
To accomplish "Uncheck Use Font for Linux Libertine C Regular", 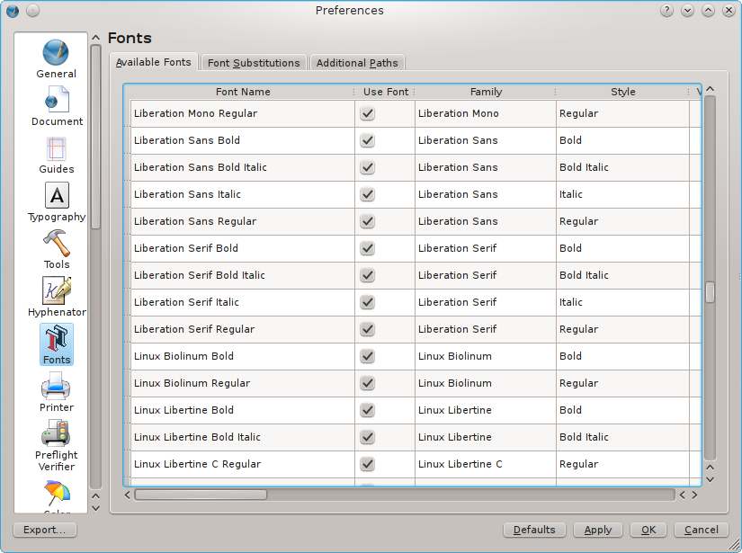I will [367, 464].
